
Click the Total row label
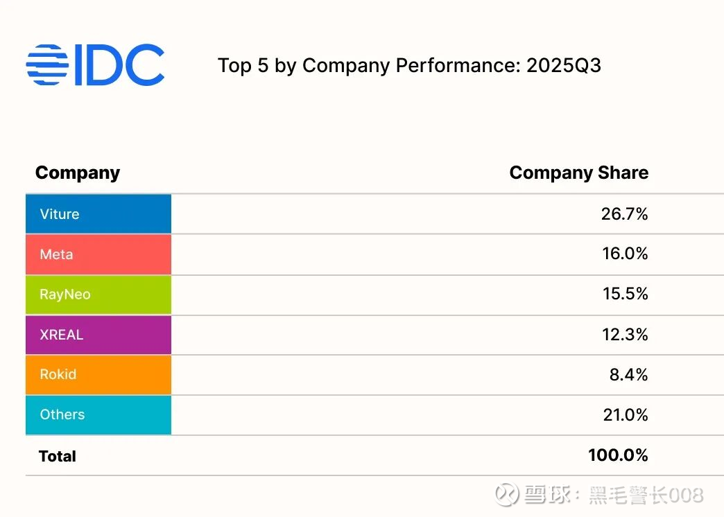point(58,456)
